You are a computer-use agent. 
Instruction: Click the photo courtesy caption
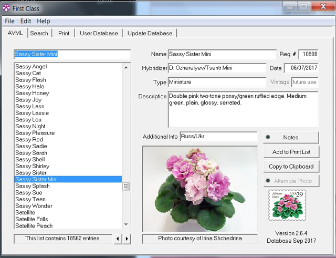[200, 239]
